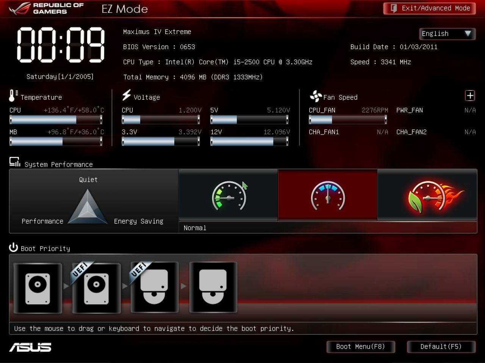The height and width of the screenshot is (363, 485).
Task: Click the 5V voltage bar
Action: (x=249, y=119)
